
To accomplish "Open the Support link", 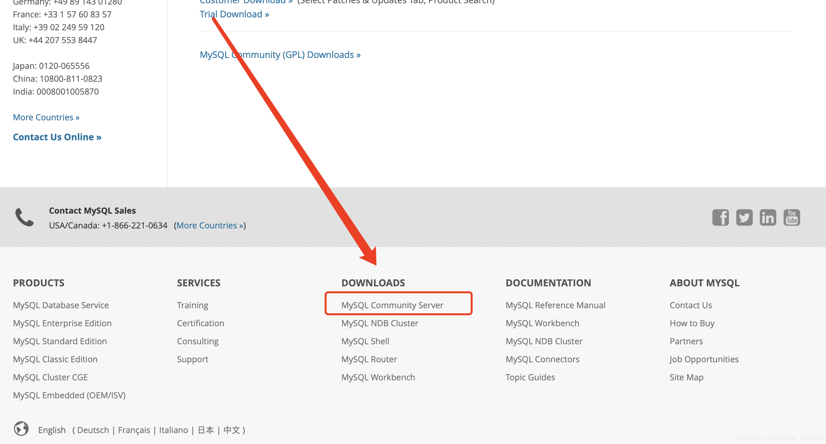I will click(192, 359).
